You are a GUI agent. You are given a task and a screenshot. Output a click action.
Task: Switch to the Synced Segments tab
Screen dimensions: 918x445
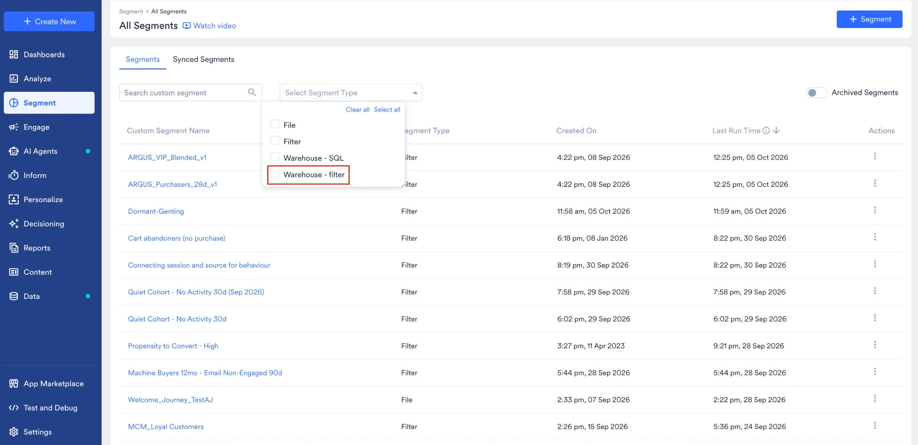point(203,59)
